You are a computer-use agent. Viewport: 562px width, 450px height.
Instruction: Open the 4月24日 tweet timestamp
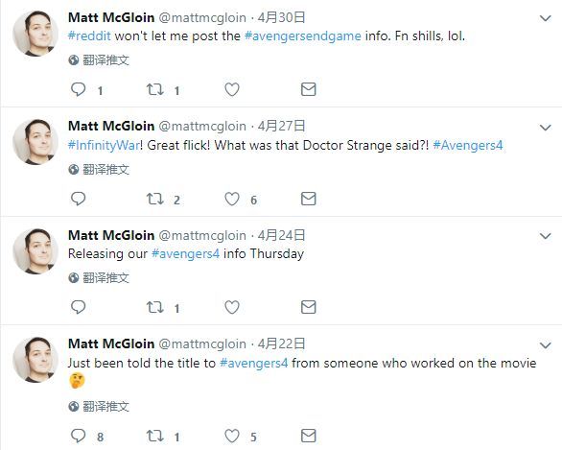click(x=281, y=235)
